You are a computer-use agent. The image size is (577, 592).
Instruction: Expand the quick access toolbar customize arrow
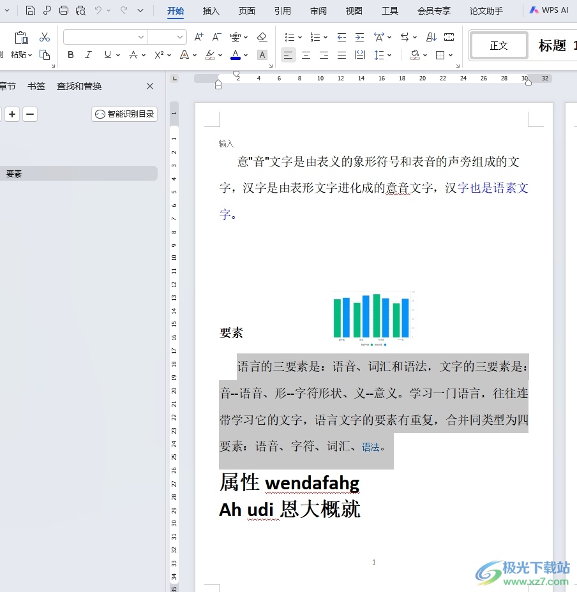140,10
